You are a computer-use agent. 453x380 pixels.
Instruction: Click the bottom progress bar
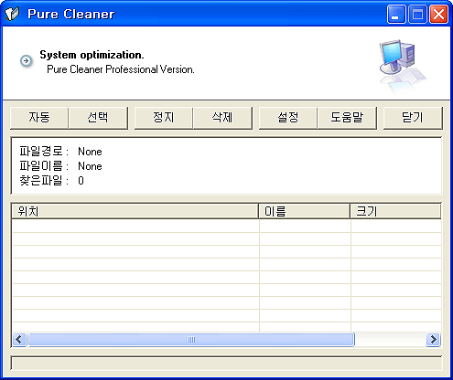tap(226, 364)
